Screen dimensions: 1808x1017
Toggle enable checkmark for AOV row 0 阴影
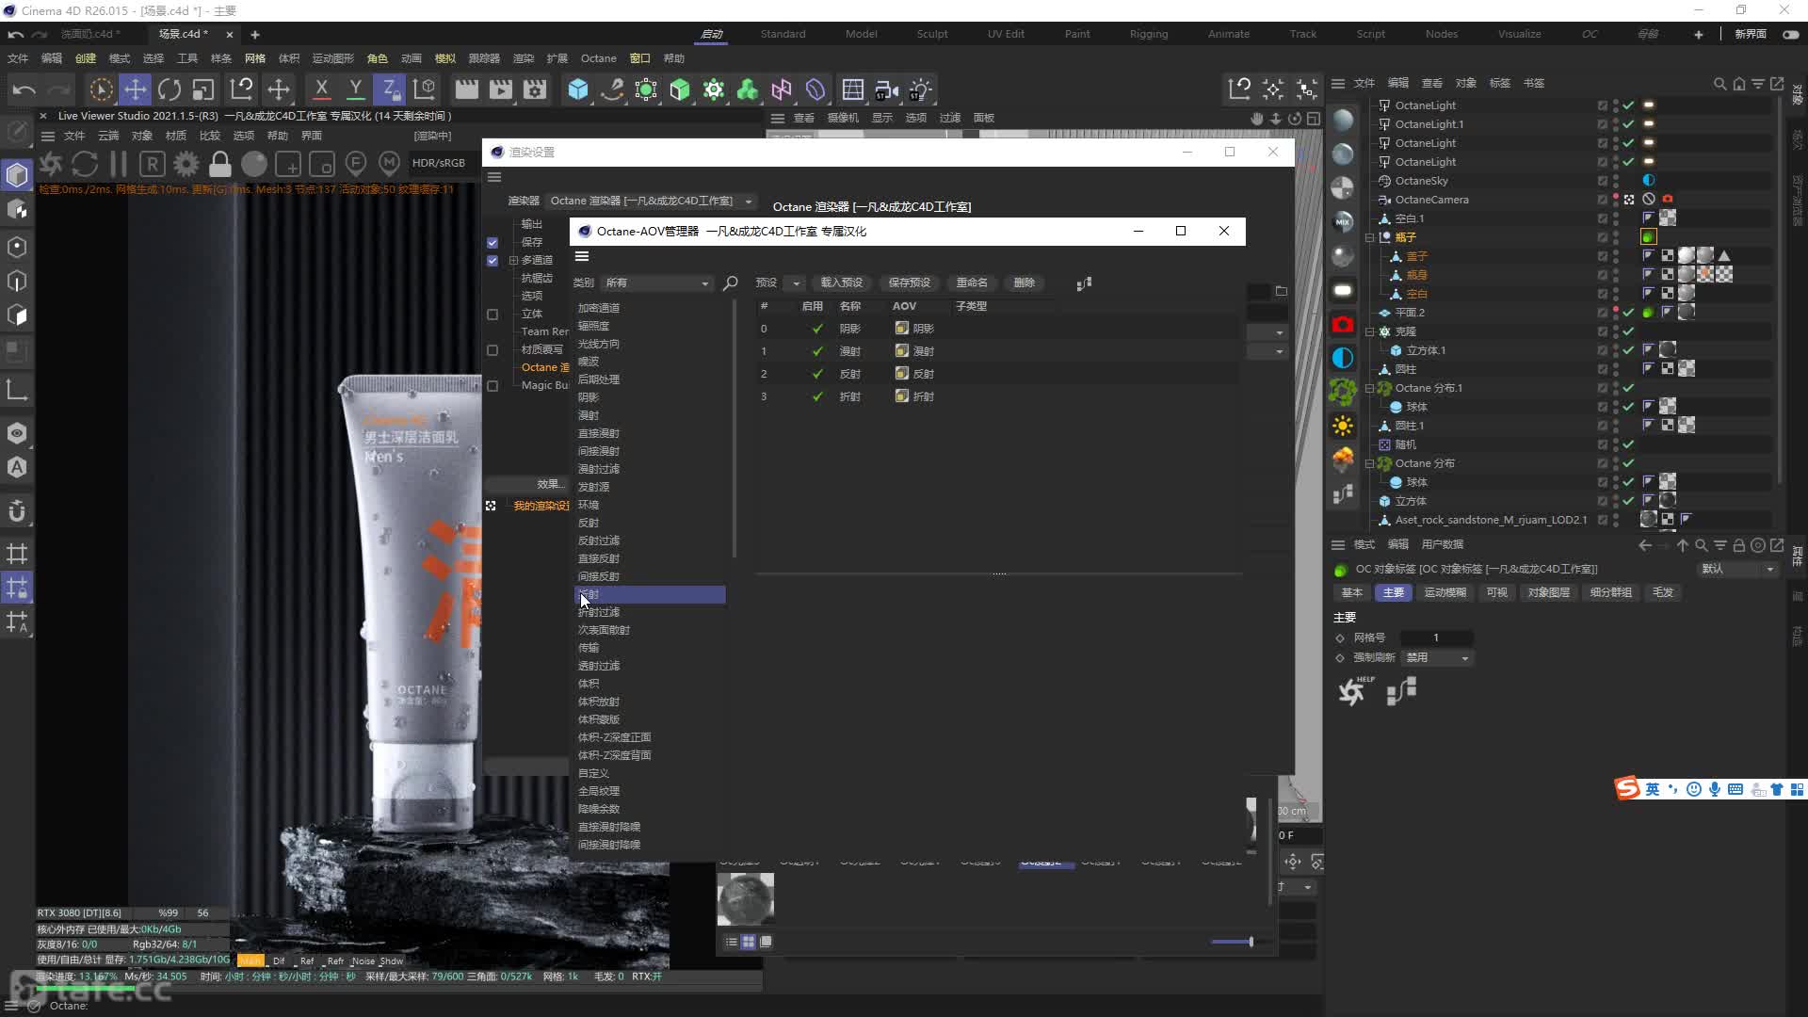816,329
